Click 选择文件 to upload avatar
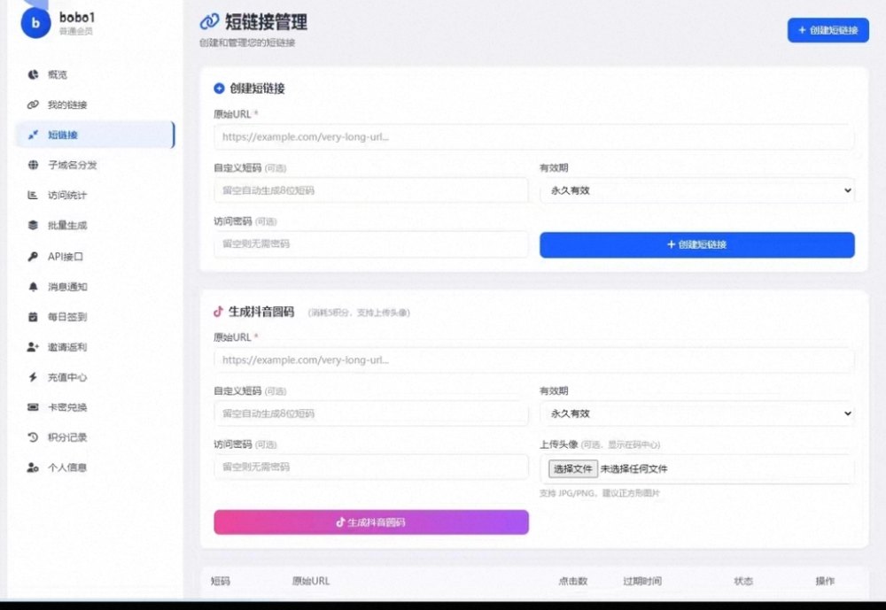Viewport: 886px width, 610px height. point(572,469)
